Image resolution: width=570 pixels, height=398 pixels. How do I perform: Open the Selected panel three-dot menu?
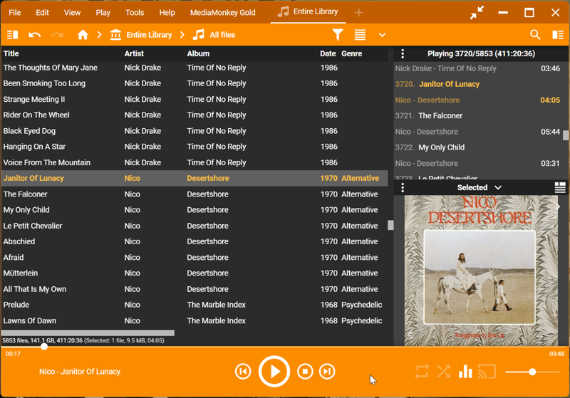[403, 188]
